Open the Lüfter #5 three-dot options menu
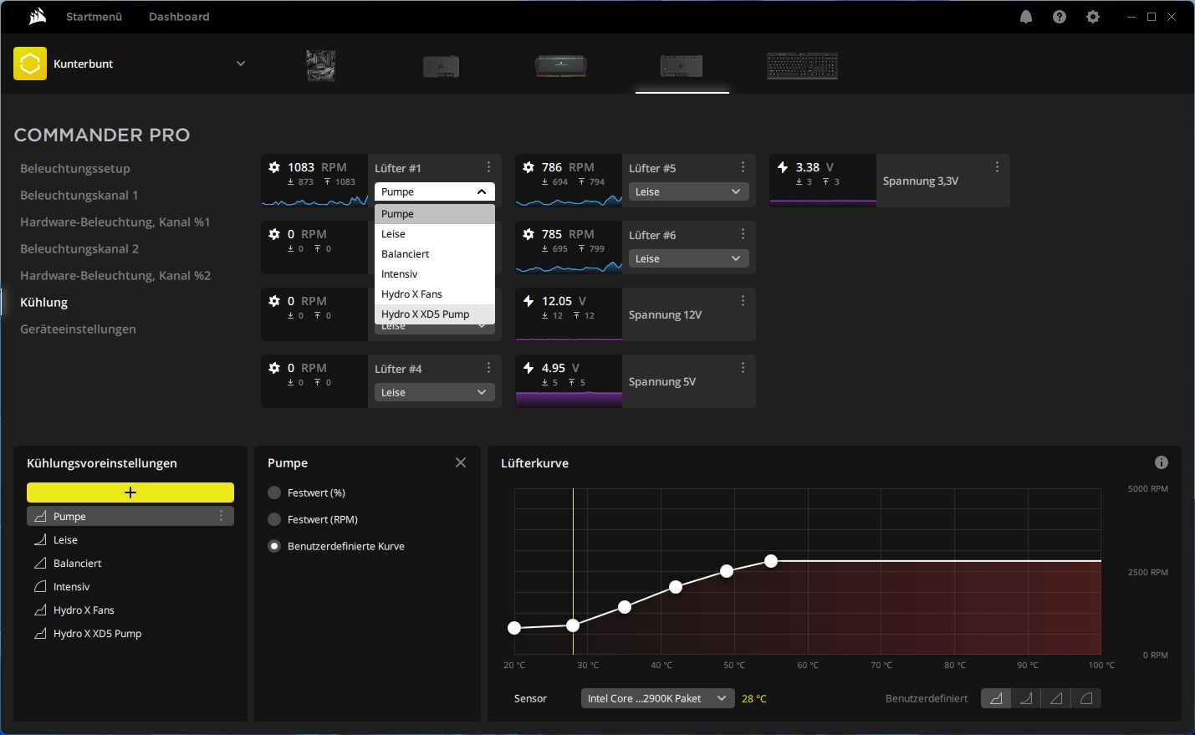This screenshot has height=735, width=1195. (x=743, y=167)
